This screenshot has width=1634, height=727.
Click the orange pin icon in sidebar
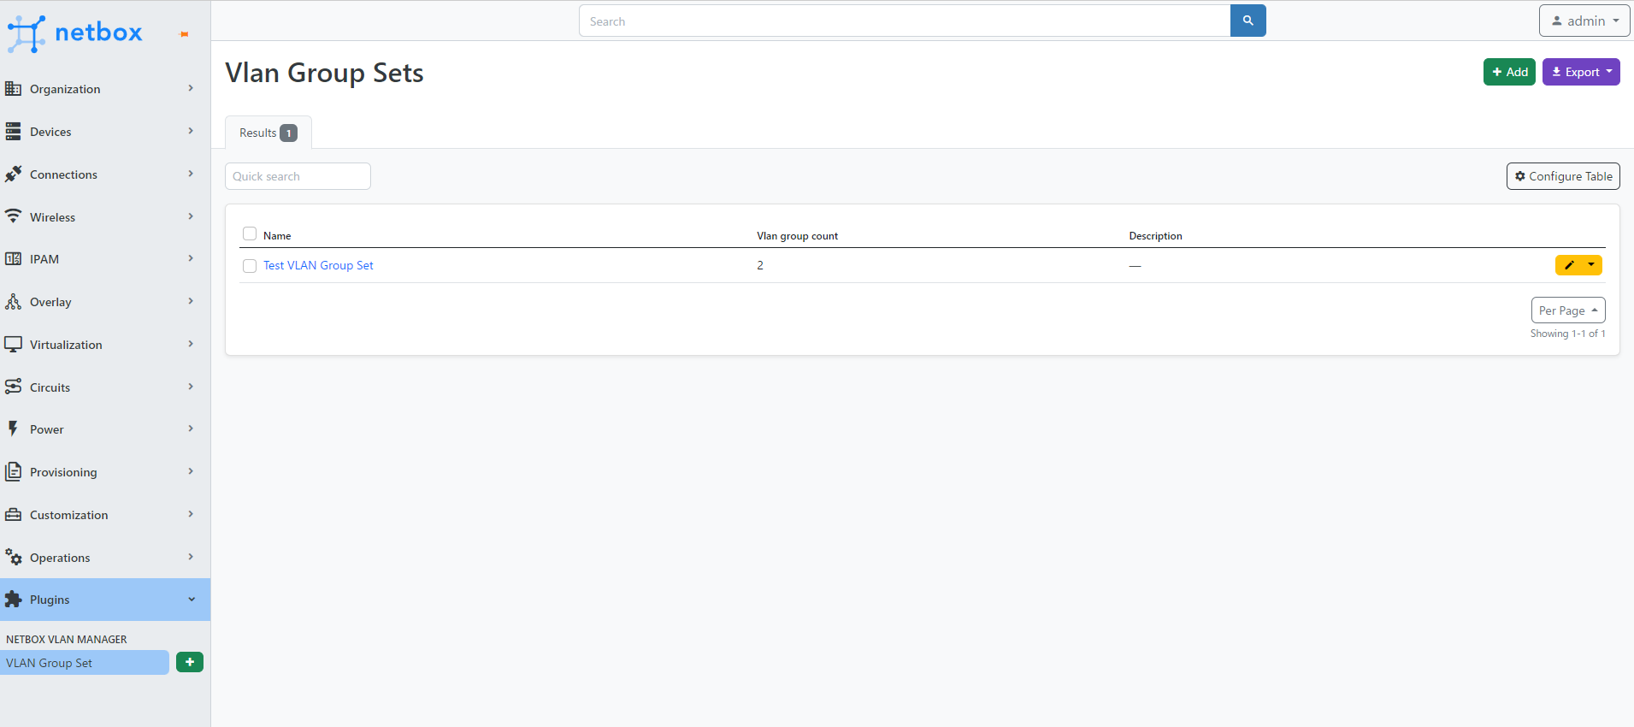(x=184, y=34)
